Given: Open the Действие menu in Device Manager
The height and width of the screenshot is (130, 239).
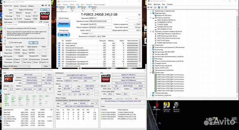Looking at the screenshot, I should (157, 4).
